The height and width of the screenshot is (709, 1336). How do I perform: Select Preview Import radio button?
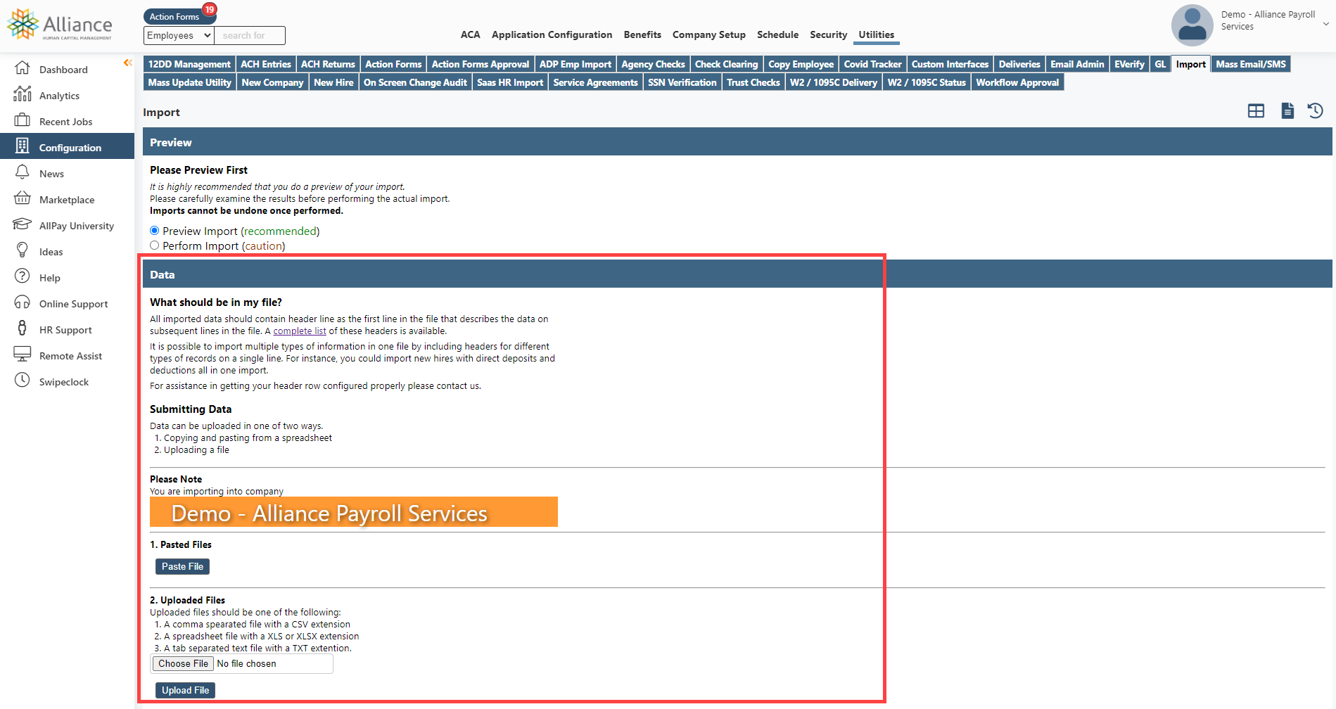155,231
